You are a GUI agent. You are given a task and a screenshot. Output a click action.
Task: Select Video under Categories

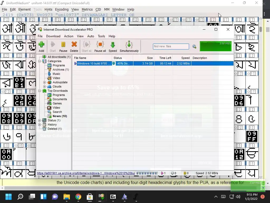point(56,78)
